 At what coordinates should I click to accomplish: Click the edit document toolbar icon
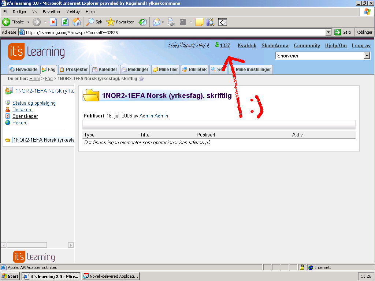click(183, 22)
